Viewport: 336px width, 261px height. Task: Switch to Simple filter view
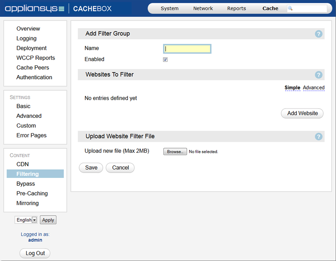click(292, 88)
